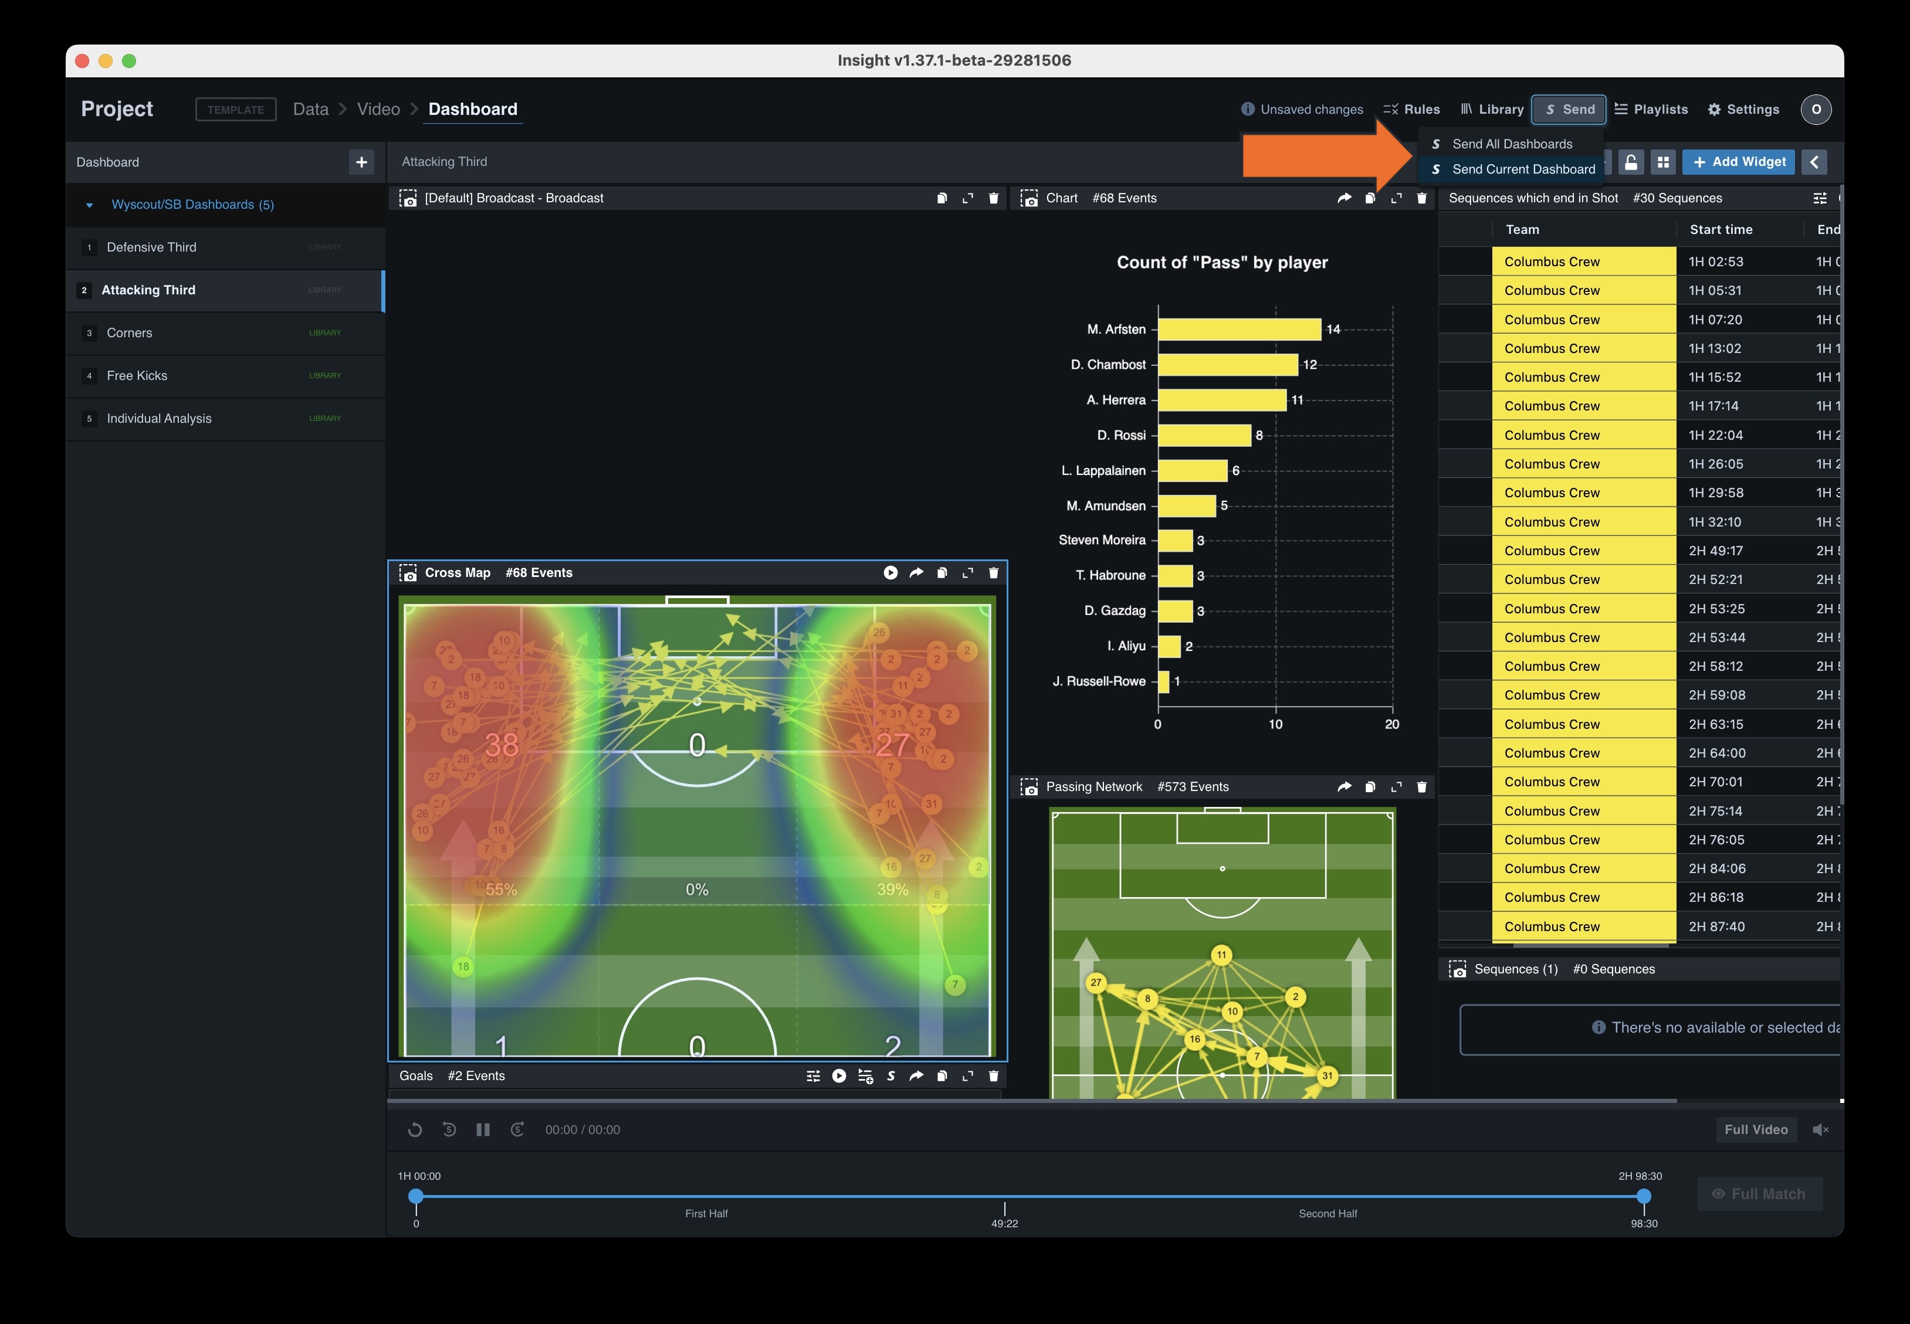Collapse the right panel with chevron button

click(x=1814, y=162)
